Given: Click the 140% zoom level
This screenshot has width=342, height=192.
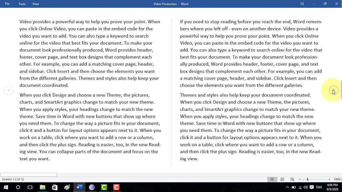Looking at the screenshot, I should click(x=337, y=179).
